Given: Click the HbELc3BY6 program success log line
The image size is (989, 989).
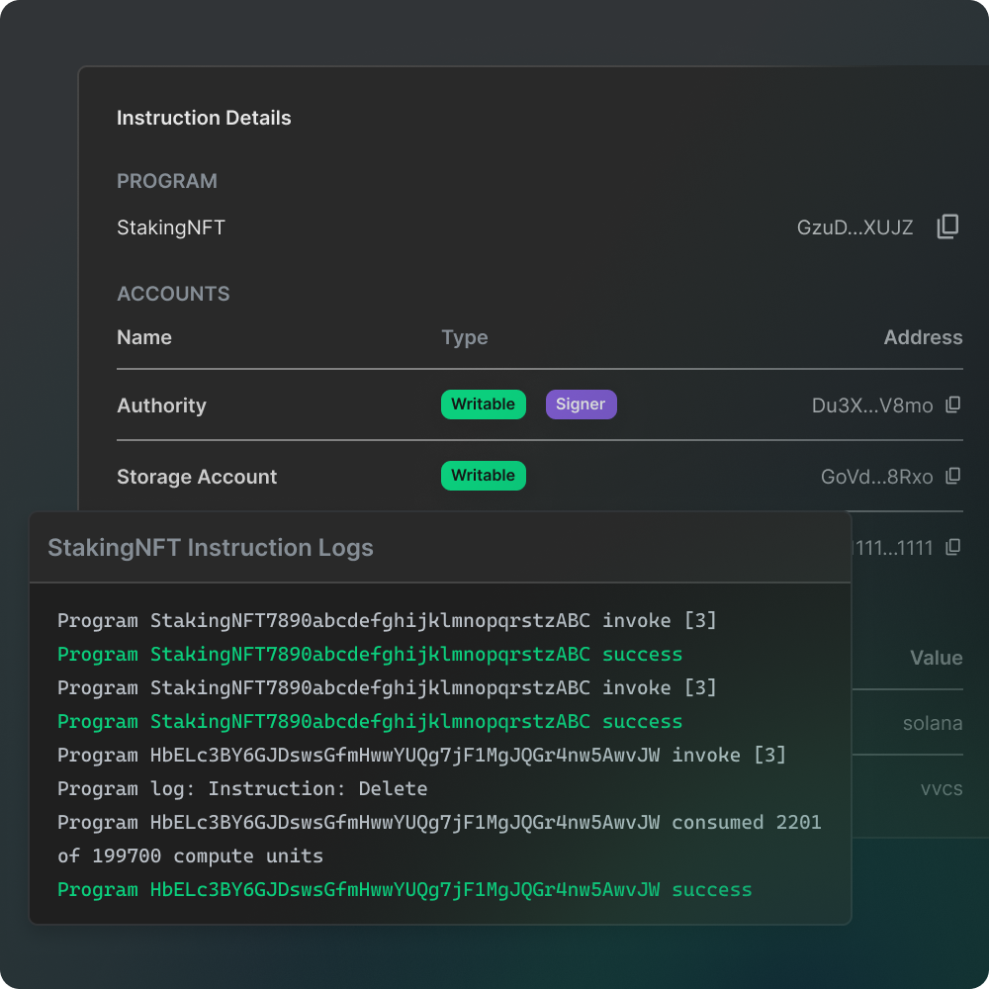Looking at the screenshot, I should [x=404, y=890].
